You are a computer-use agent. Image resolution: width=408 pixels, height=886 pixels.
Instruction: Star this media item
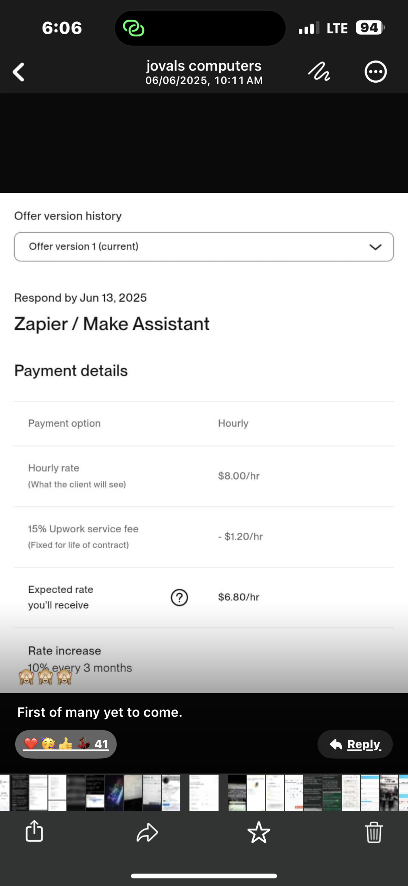click(258, 832)
